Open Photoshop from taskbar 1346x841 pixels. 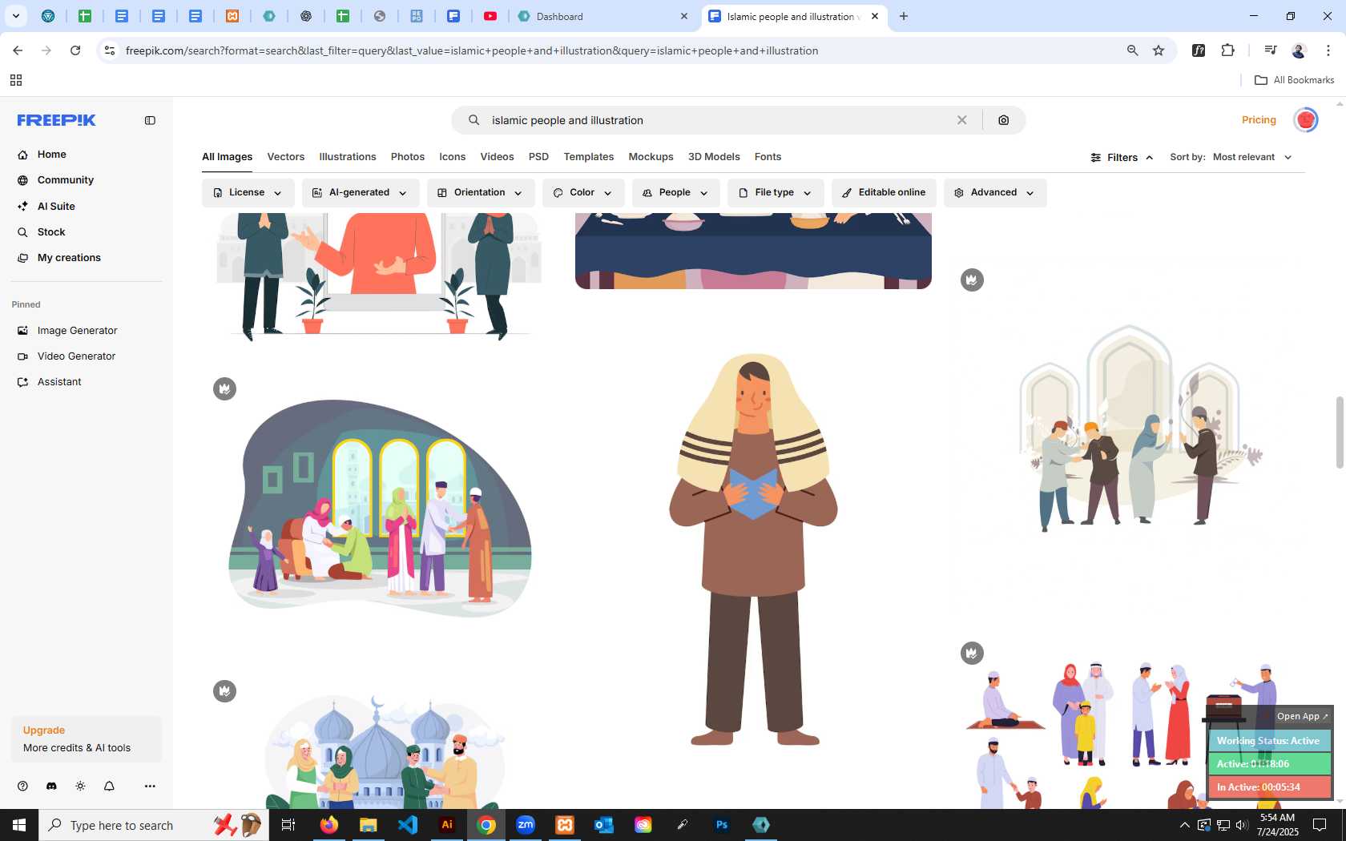click(722, 825)
